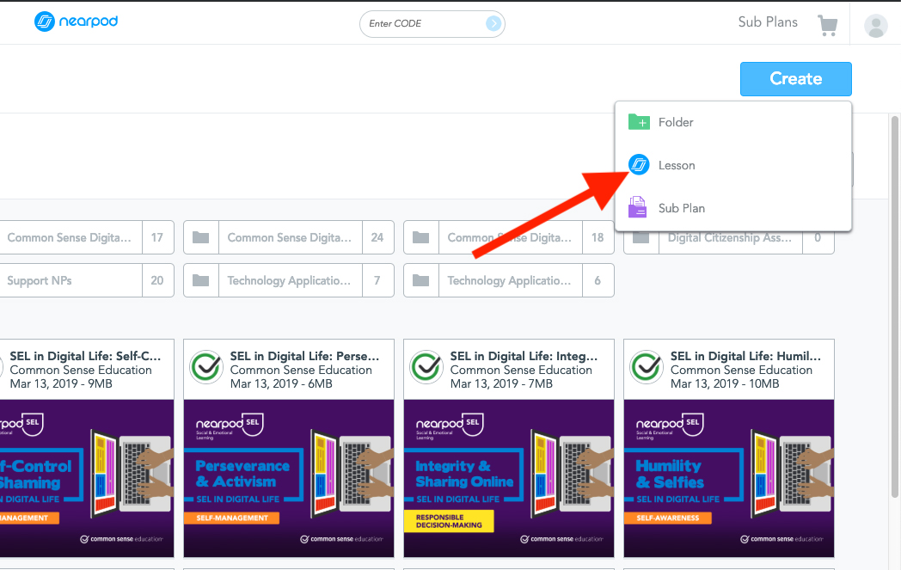Screen dimensions: 901x570
Task: Open the Integrity & Sharing Online lesson thumbnail
Action: point(509,479)
